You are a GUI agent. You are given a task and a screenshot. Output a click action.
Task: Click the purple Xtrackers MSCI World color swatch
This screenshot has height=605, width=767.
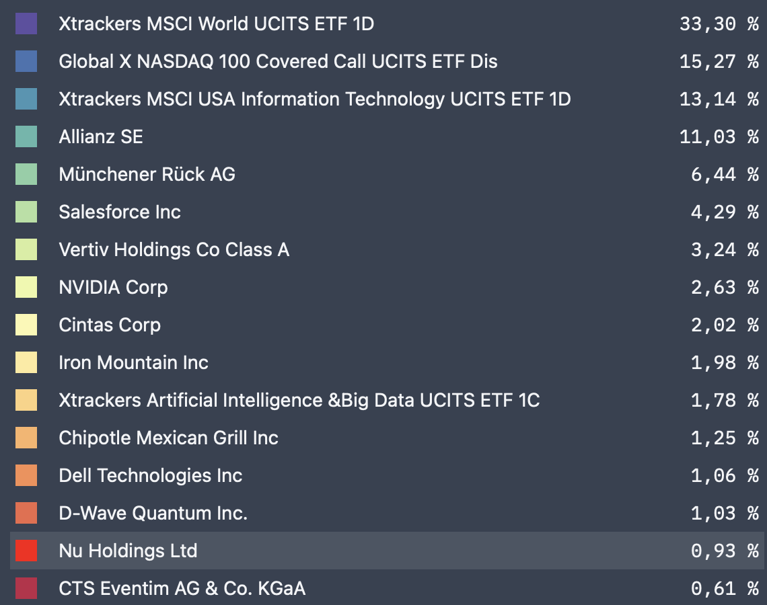click(26, 24)
